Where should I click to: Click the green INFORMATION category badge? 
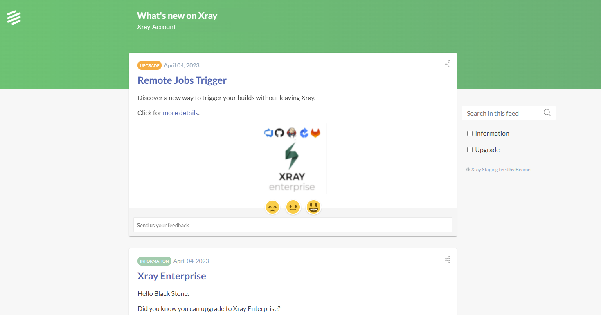154,261
